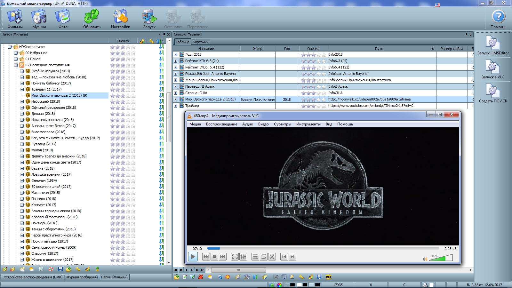Toggle VLC shuffle random button

click(x=272, y=257)
